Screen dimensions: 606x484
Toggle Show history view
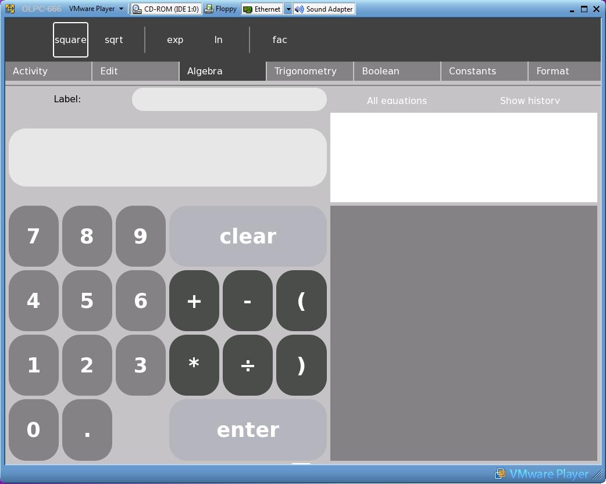tap(530, 101)
